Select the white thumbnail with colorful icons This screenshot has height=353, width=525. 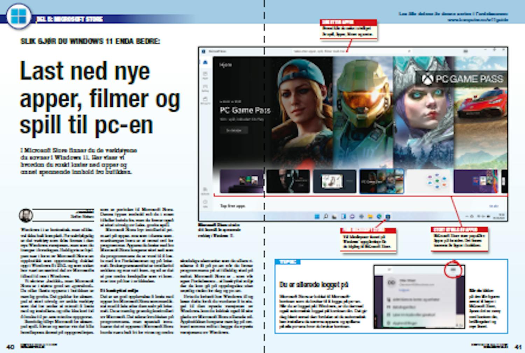pyautogui.click(x=428, y=181)
